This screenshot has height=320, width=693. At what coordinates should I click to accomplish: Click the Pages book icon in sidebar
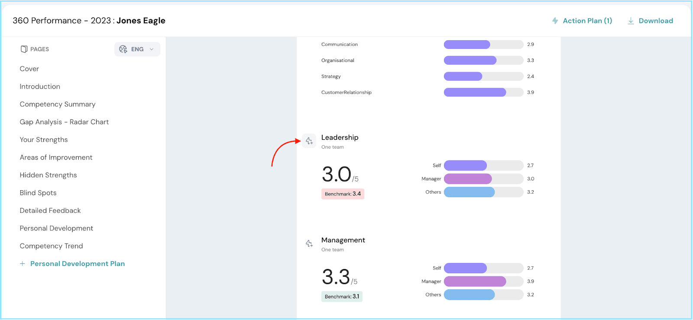pyautogui.click(x=24, y=49)
